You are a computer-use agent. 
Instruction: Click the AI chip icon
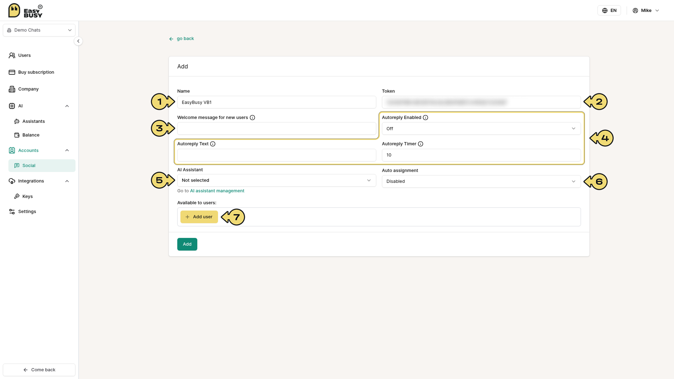pos(12,106)
